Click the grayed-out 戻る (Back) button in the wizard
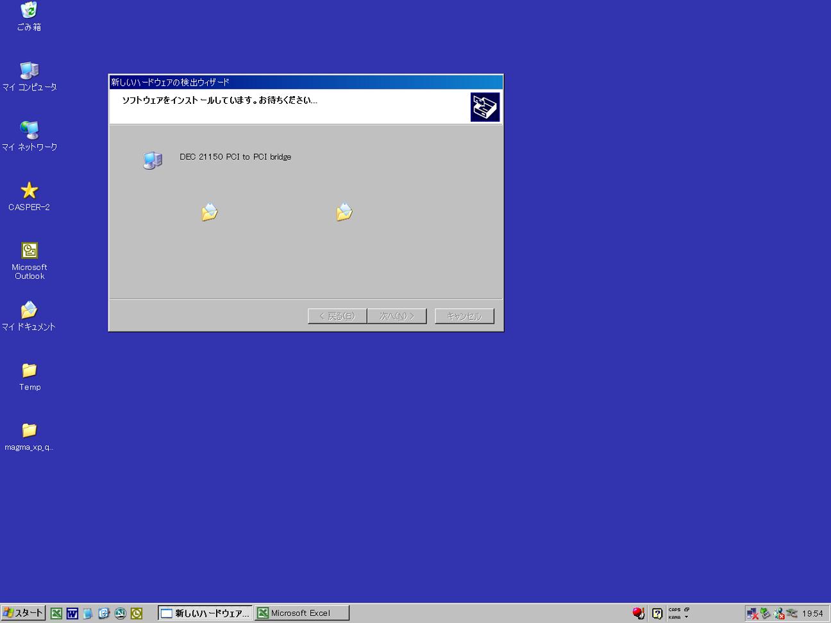This screenshot has width=831, height=623. (337, 316)
